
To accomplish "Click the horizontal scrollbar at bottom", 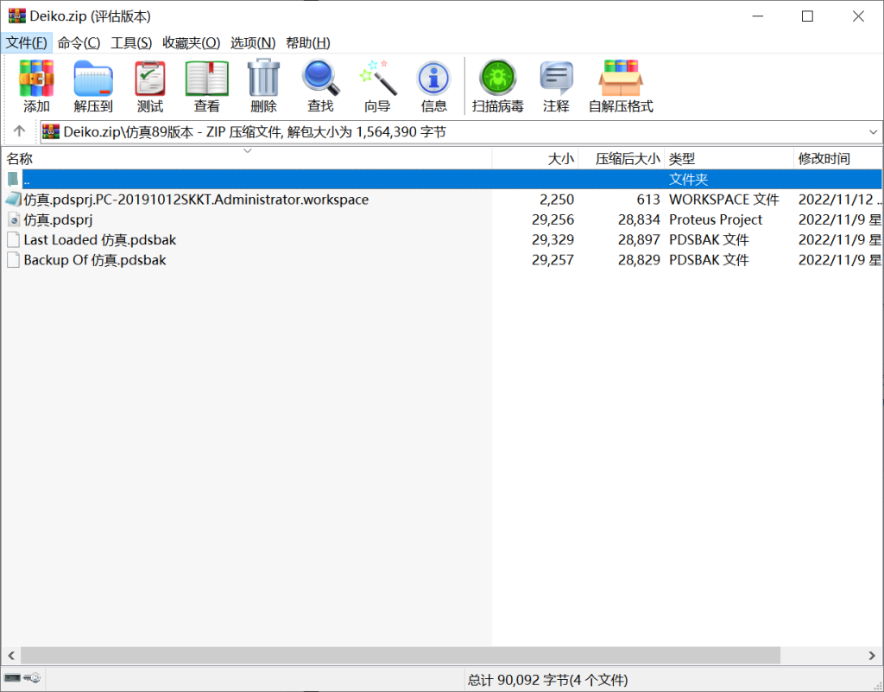I will click(400, 656).
